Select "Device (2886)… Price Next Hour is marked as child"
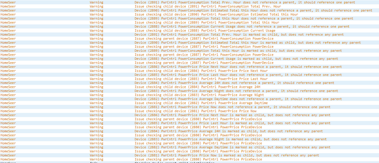Image resolution: width=379 pixels, height=163 pixels. (x=232, y=115)
